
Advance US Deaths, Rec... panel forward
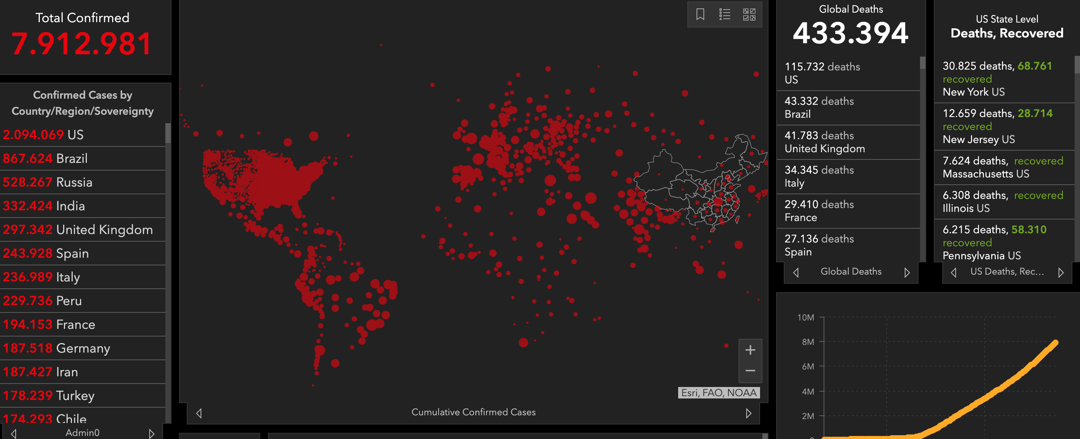(1061, 272)
